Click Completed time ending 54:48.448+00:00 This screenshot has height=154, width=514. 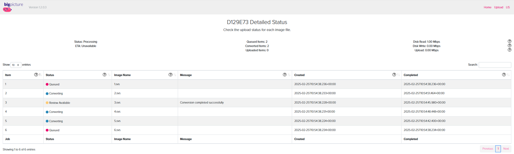click(424, 112)
